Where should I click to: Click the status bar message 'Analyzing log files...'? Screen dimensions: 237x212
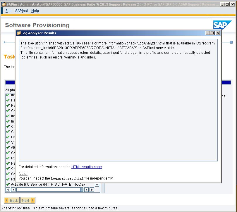[60, 208]
